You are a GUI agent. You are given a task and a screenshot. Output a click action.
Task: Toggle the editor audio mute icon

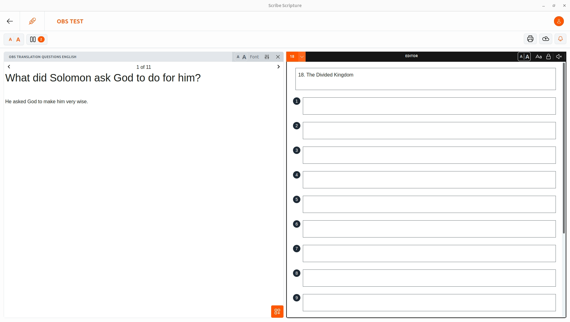559,57
